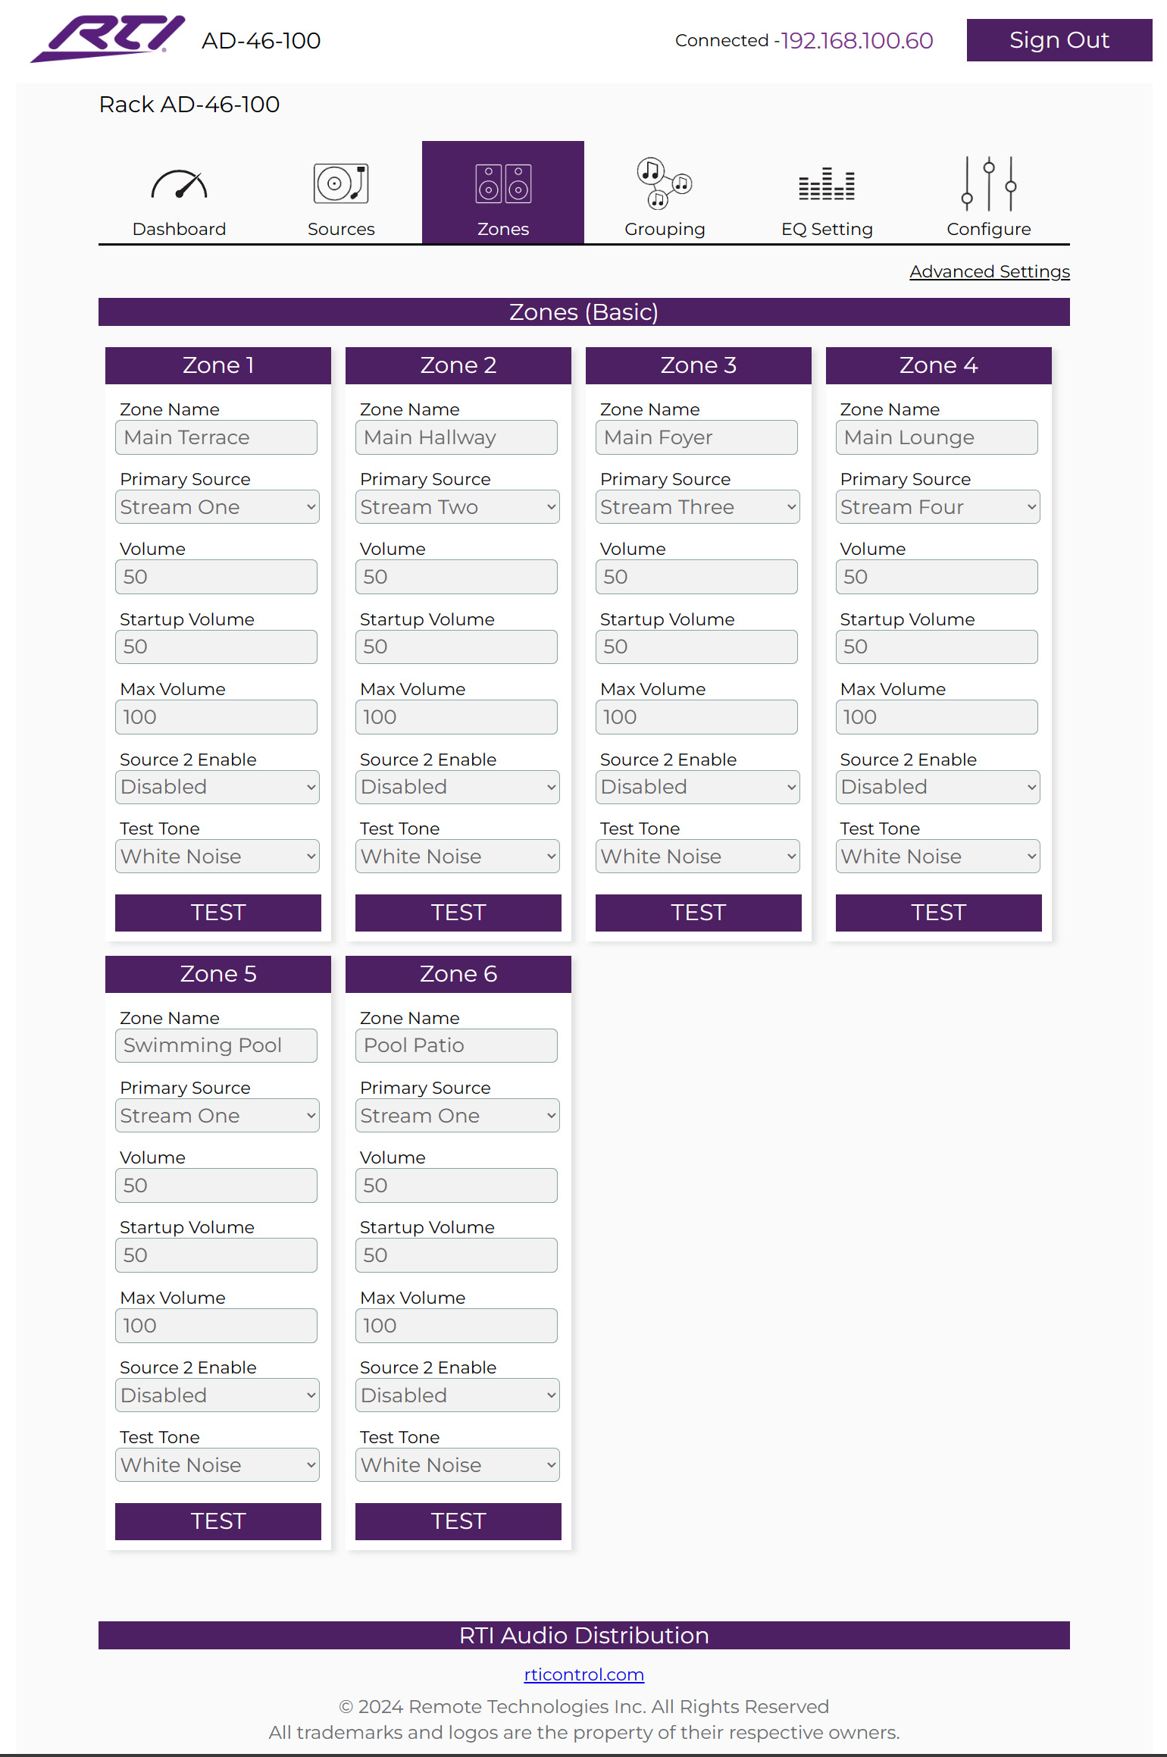Expand Zone 3 Primary Source dropdown
This screenshot has height=1757, width=1167.
pos(698,507)
